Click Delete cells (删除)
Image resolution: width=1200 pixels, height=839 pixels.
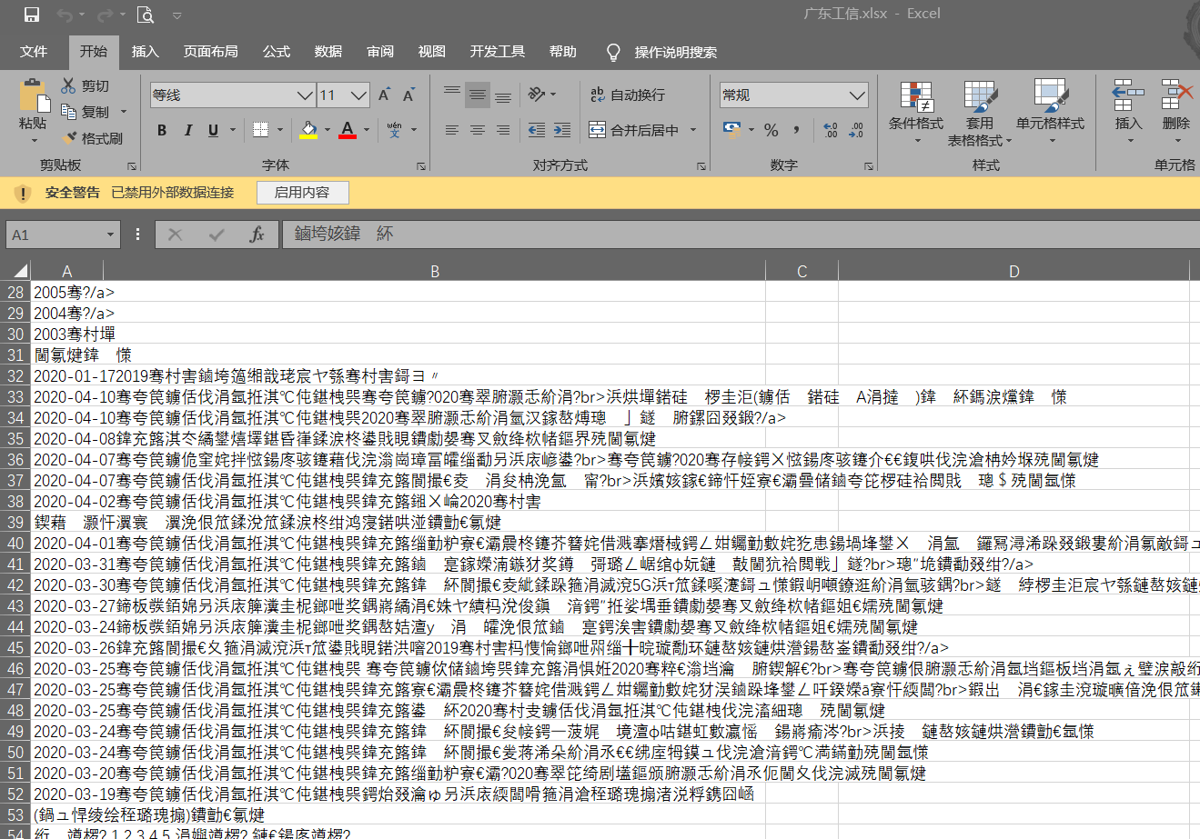click(x=1175, y=112)
